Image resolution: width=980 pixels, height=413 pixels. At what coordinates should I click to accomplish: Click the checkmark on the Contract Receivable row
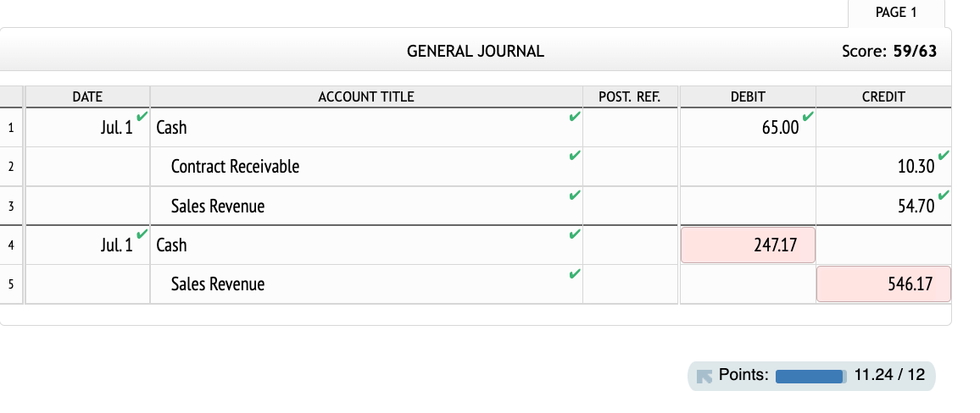[575, 156]
